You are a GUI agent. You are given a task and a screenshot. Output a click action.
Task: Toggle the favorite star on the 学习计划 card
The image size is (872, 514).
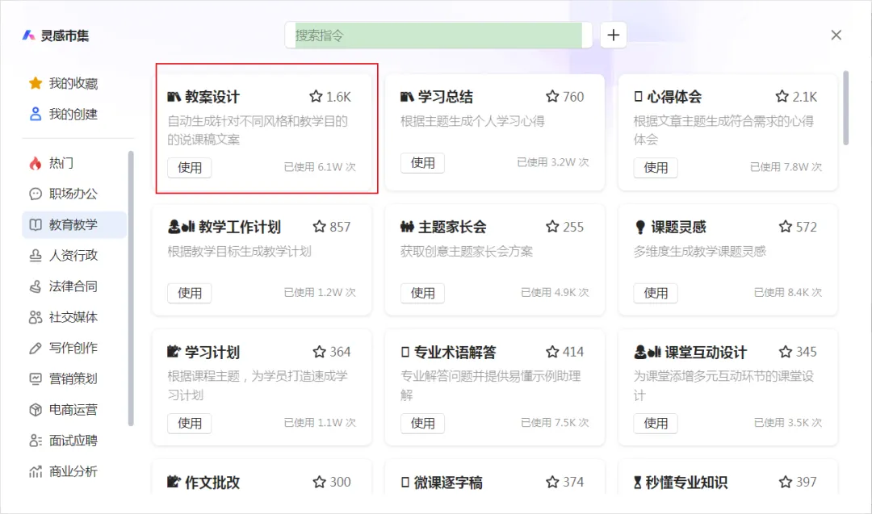[x=319, y=352]
